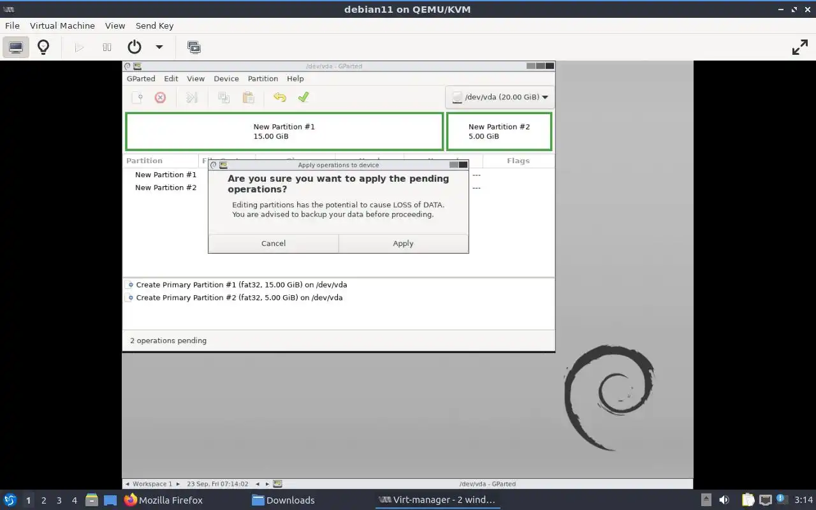
Task: Click the clipboard manager tray icon
Action: tap(748, 500)
